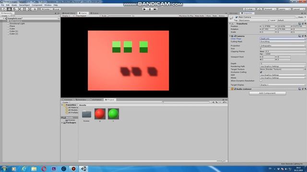Open Opera browser from the taskbar
The image size is (307, 172).
pos(44,169)
